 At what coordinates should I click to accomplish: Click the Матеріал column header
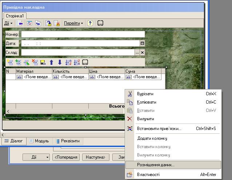34,71
